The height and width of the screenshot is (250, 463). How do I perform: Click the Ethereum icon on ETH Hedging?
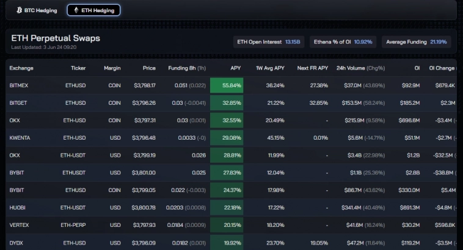(x=75, y=10)
